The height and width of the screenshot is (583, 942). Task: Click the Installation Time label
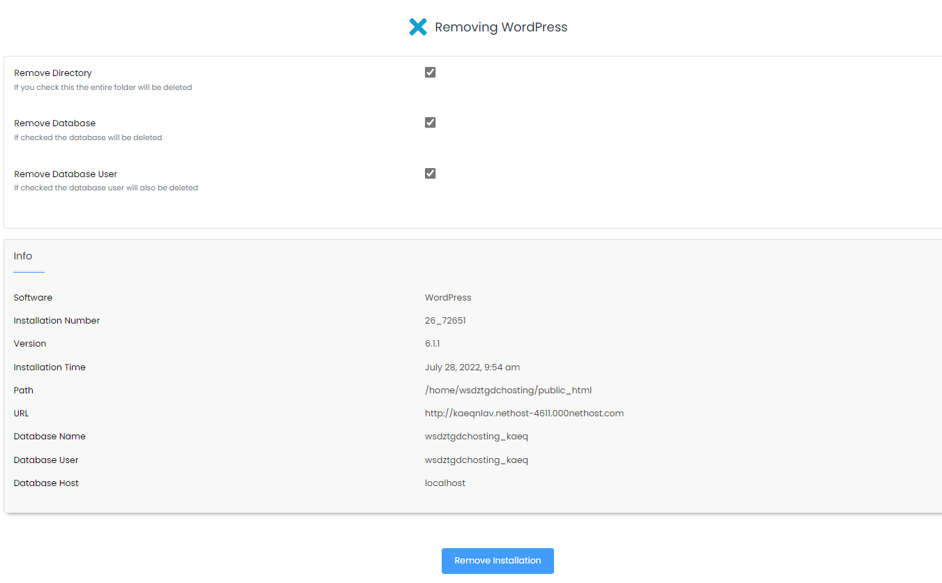(x=50, y=368)
